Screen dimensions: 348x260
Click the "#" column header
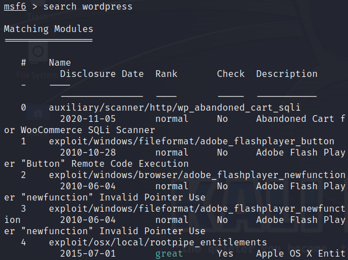click(x=24, y=63)
